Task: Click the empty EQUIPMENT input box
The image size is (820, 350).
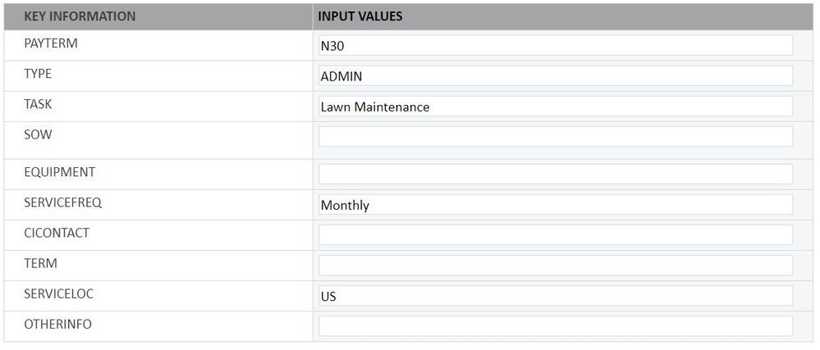Action: pyautogui.click(x=555, y=174)
